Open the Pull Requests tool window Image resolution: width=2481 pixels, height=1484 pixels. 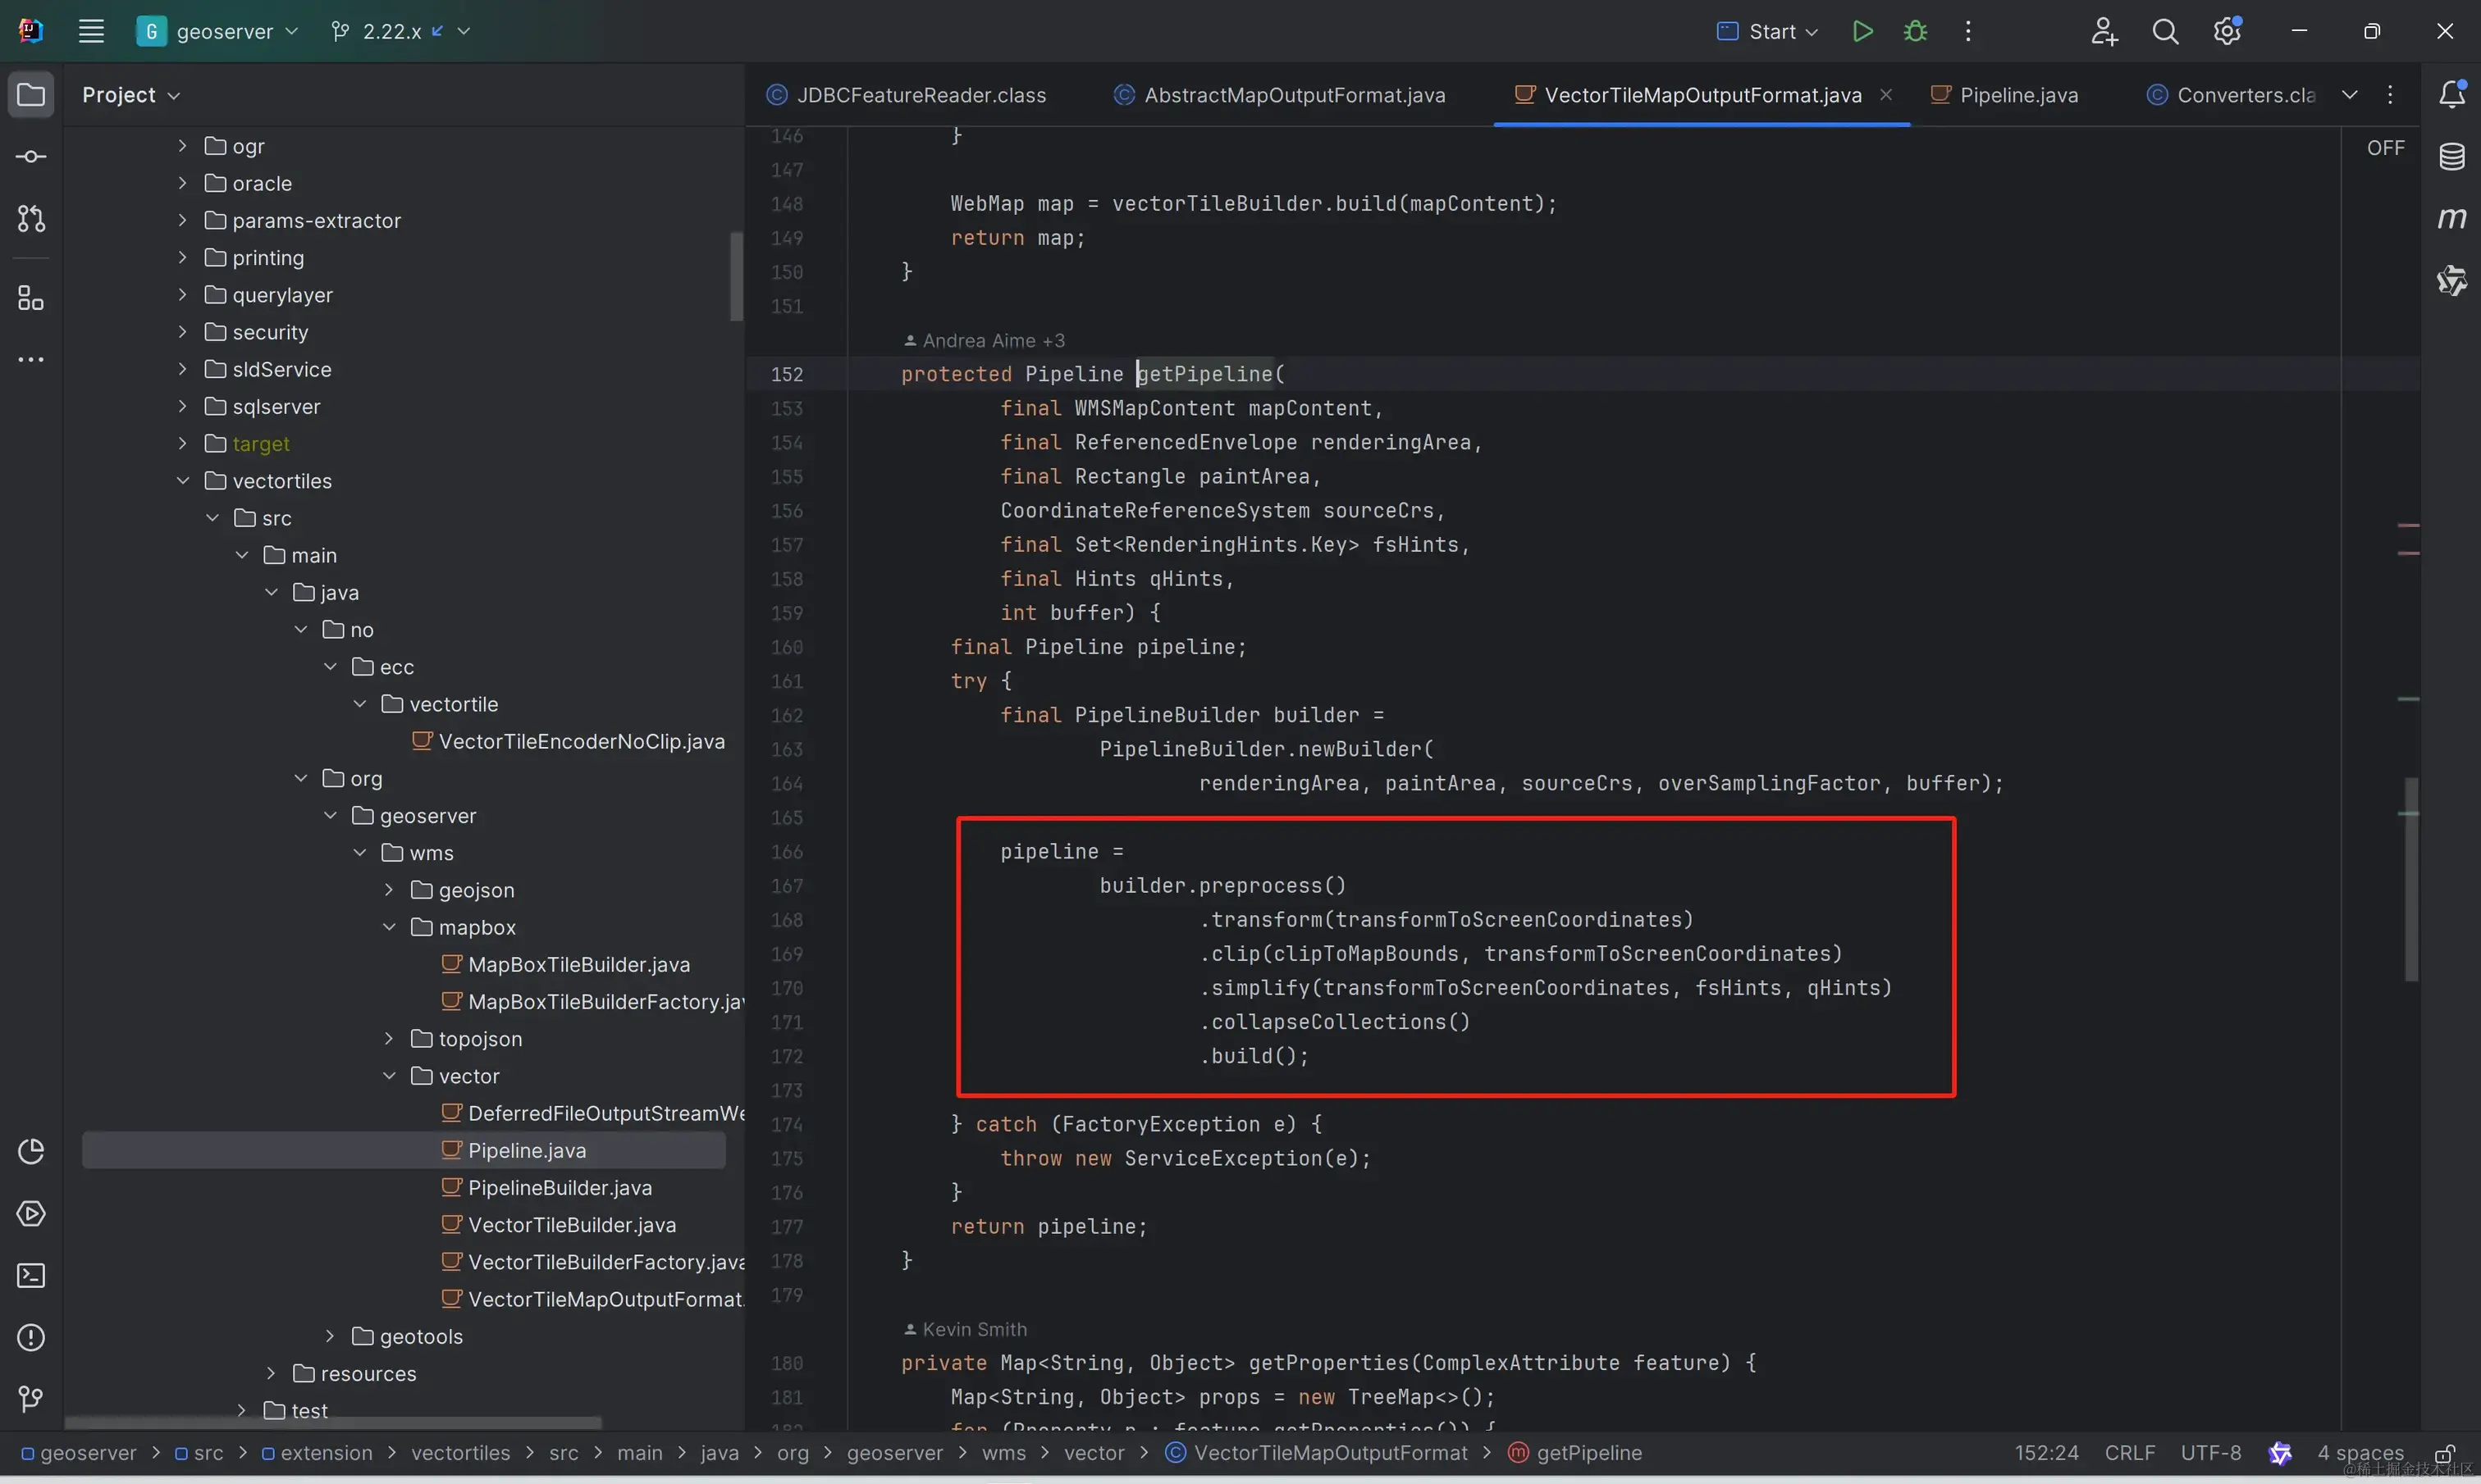(x=31, y=219)
